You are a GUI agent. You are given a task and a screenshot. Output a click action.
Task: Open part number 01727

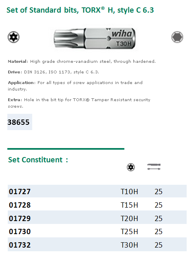[x=20, y=192]
